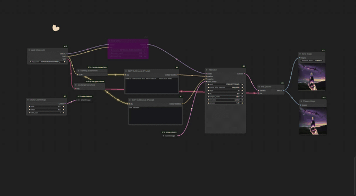Click the generated image in Preview Image node
The image size is (356, 196).
pyautogui.click(x=313, y=121)
